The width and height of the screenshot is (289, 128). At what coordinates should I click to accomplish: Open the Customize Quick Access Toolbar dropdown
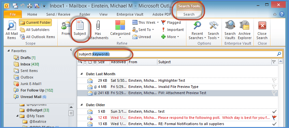pyautogui.click(x=44, y=6)
